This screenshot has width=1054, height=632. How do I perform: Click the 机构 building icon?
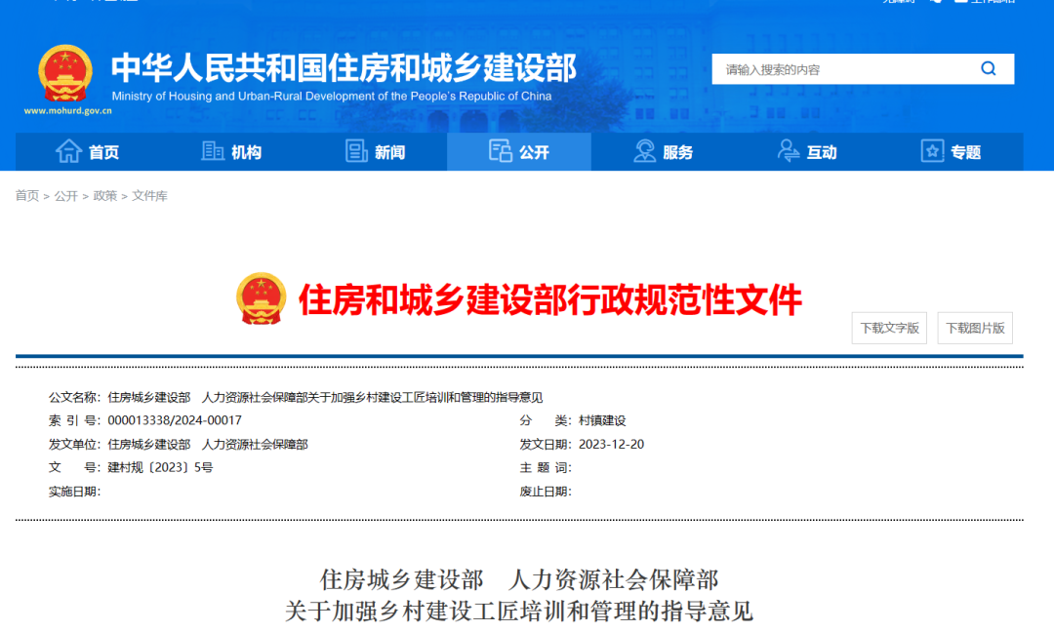coord(213,151)
